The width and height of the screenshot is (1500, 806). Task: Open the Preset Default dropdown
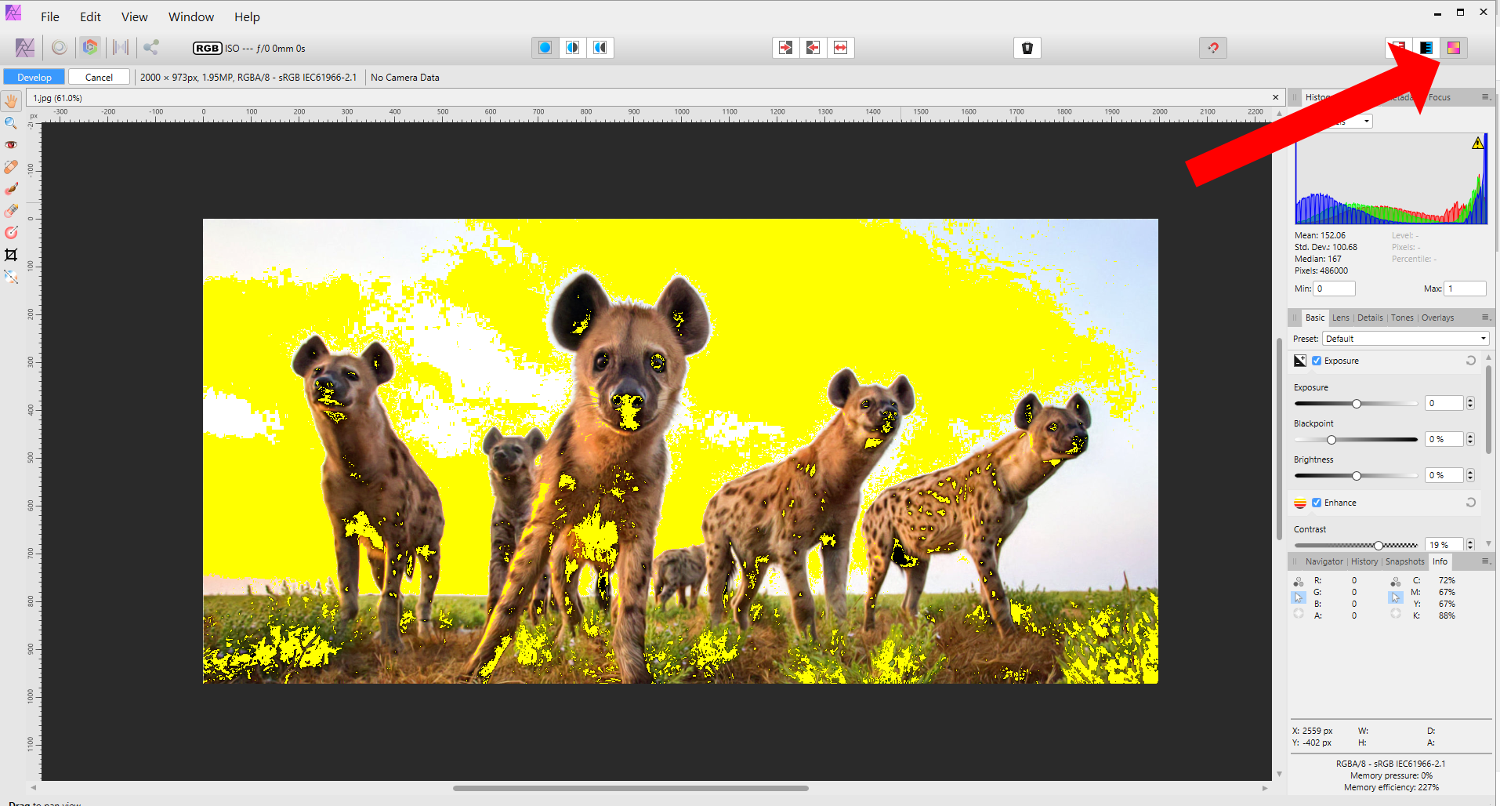tap(1405, 339)
